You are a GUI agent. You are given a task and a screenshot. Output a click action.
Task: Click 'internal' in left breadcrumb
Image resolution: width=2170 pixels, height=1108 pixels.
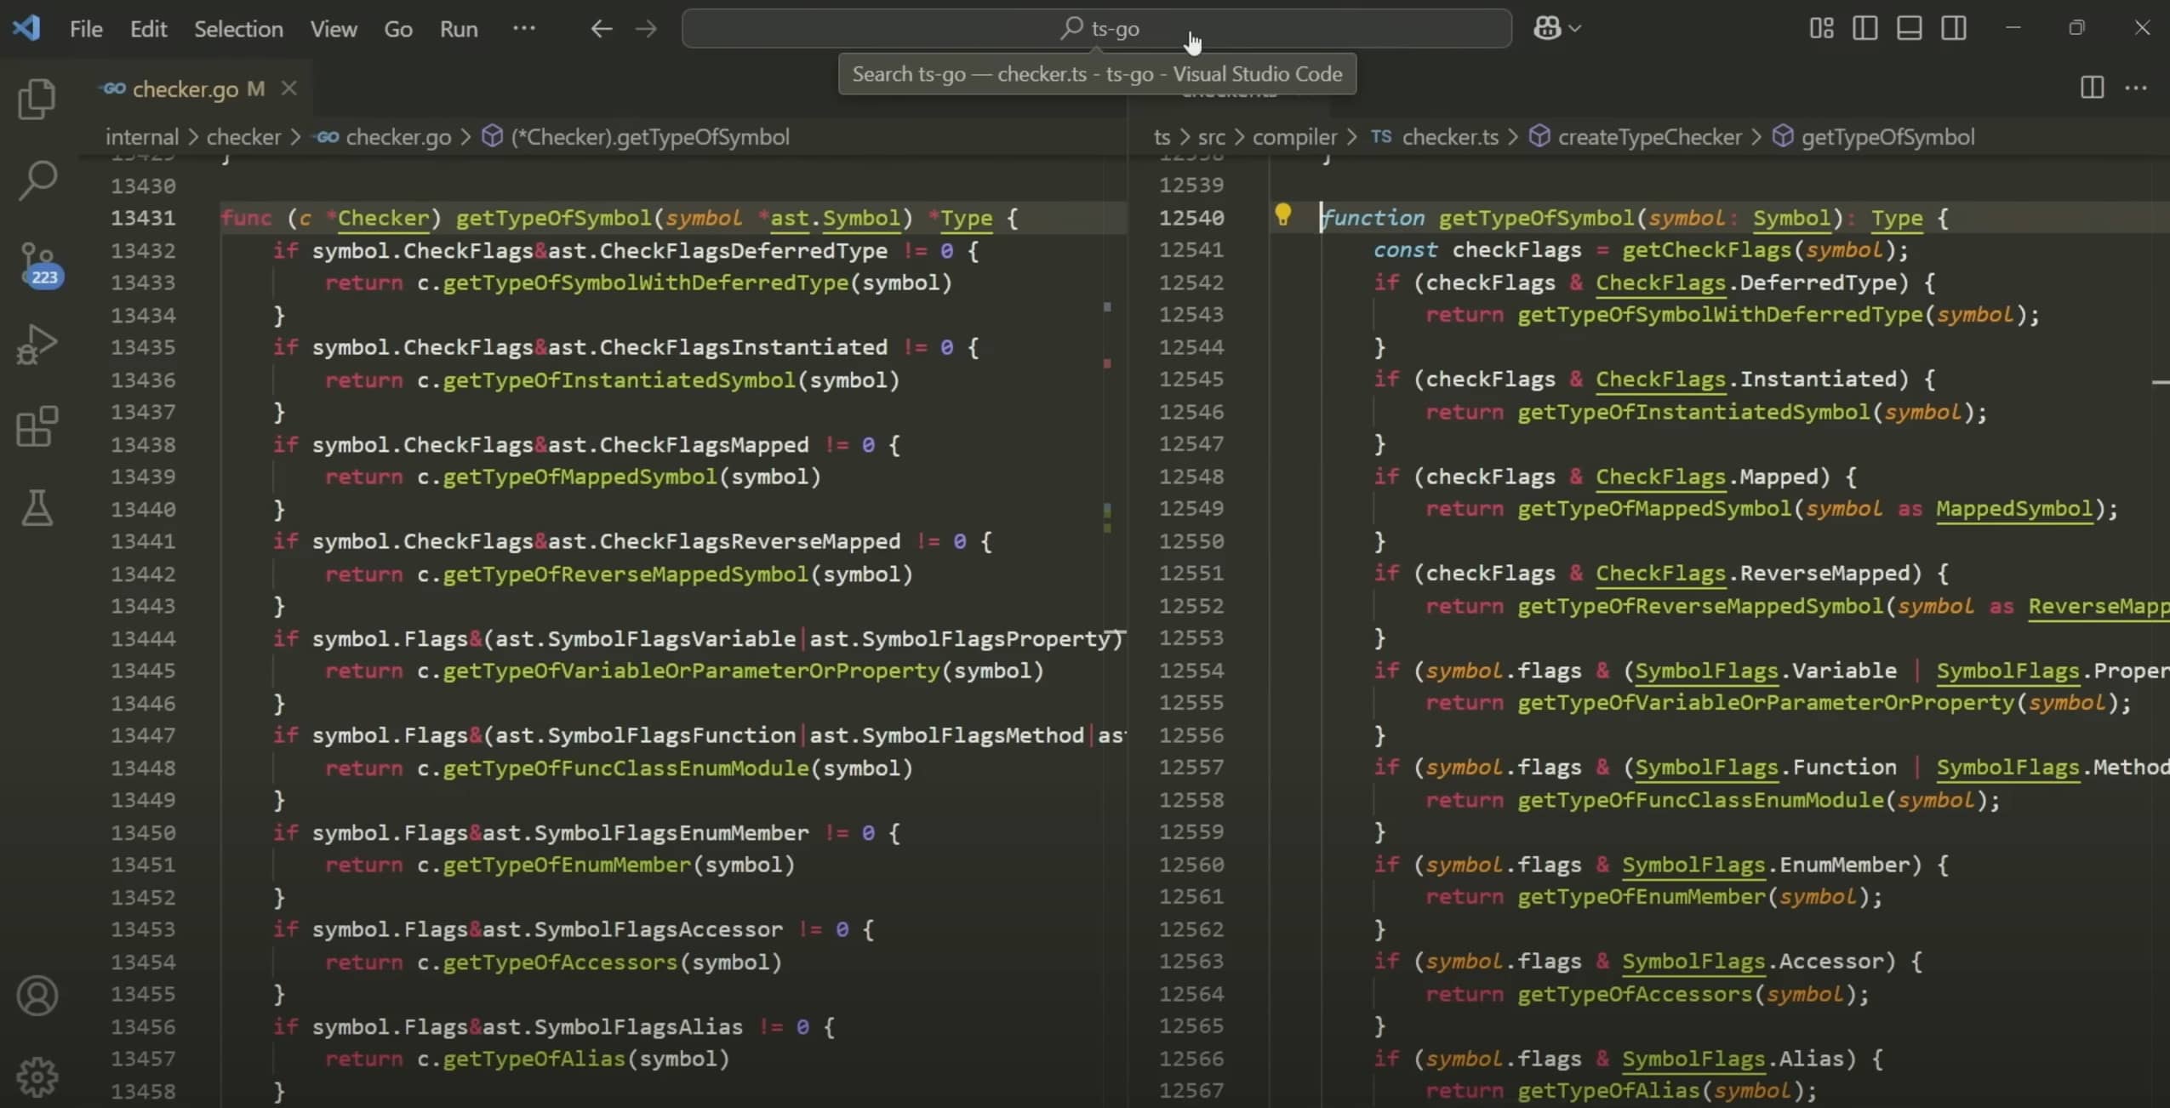[142, 137]
